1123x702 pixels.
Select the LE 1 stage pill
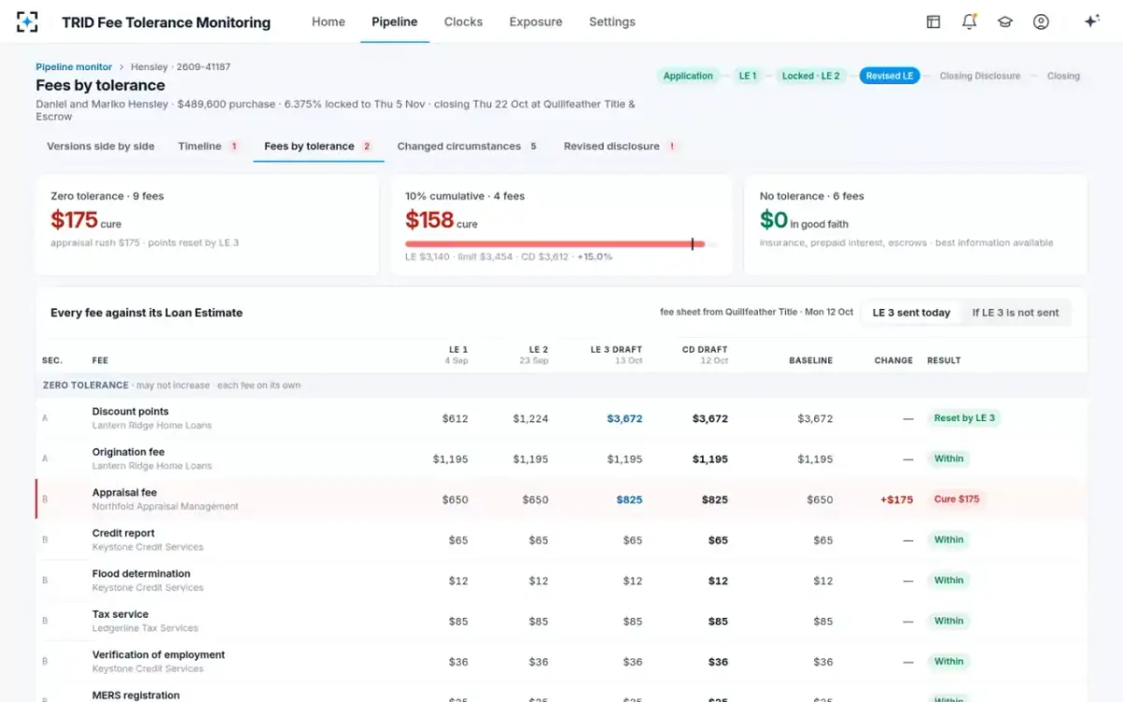[x=748, y=76]
